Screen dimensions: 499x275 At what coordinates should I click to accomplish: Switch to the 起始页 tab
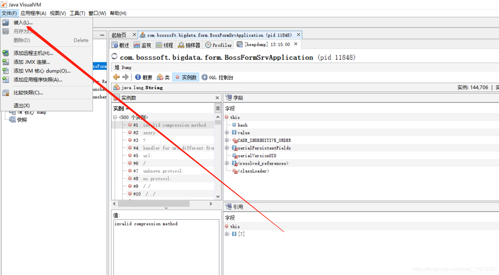[x=119, y=35]
